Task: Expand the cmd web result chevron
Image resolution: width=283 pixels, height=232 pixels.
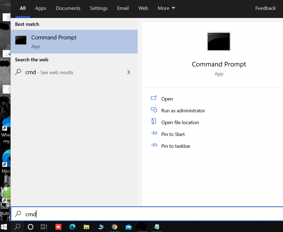Action: tap(129, 72)
